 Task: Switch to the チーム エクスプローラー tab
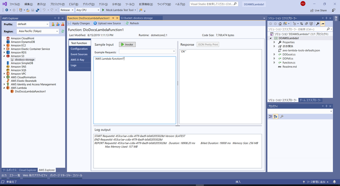pos(310,100)
